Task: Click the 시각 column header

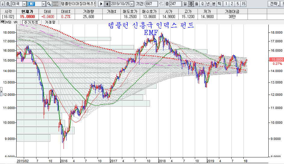Action: [x=8, y=11]
